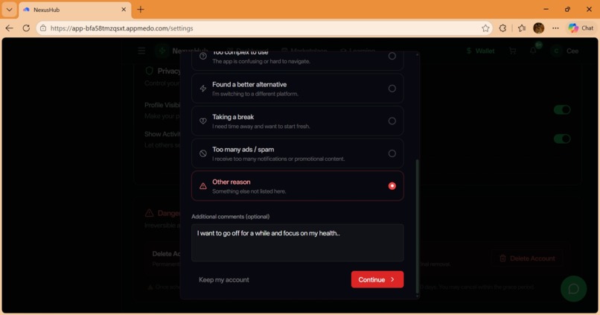This screenshot has height=315, width=600.
Task: Click 'Keep my account' link
Action: pos(224,280)
